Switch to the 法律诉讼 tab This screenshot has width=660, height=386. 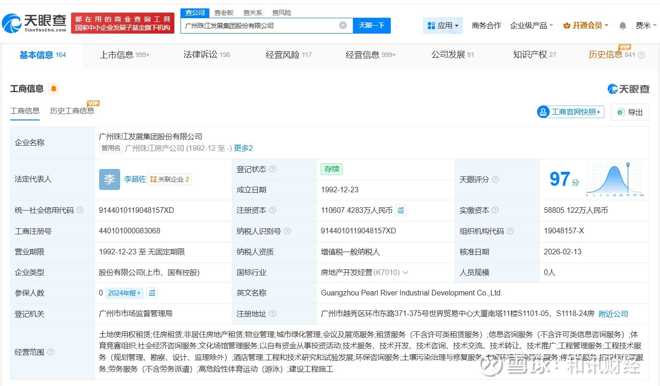(x=206, y=55)
